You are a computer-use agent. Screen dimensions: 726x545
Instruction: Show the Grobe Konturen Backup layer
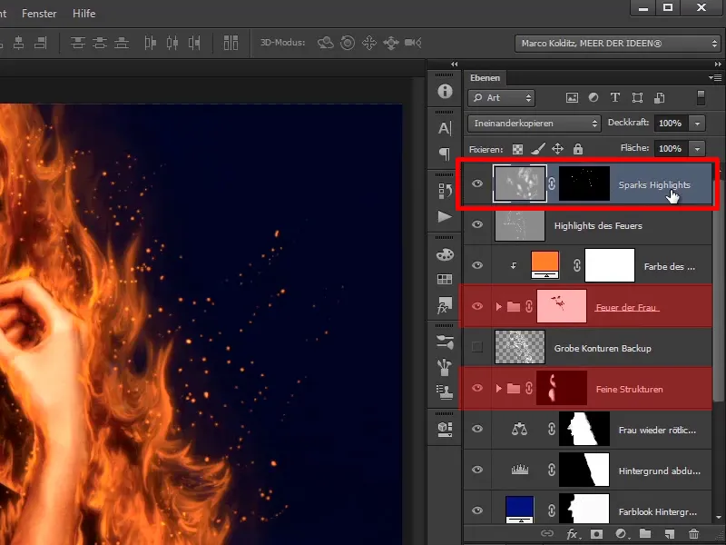coord(477,347)
